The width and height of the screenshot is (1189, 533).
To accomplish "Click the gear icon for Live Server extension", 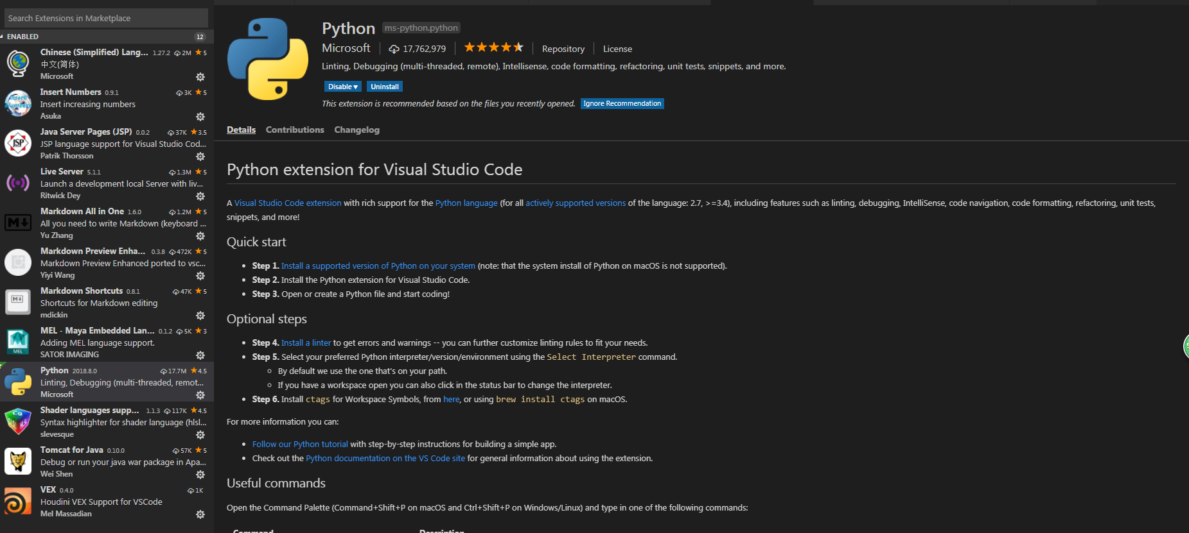I will click(200, 196).
